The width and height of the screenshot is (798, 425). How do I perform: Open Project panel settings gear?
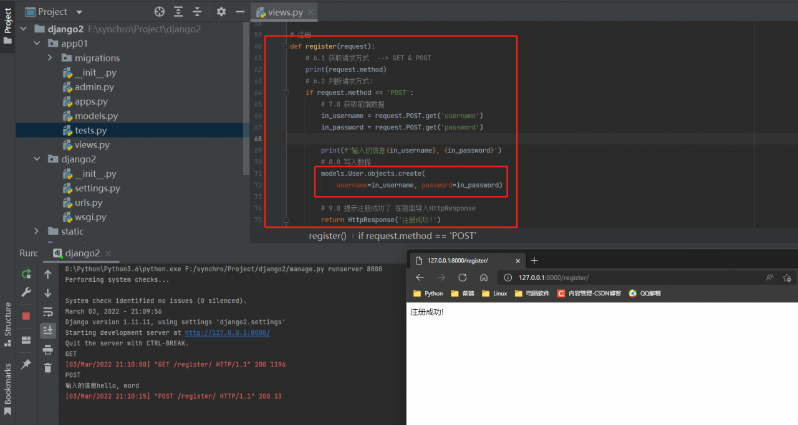point(221,12)
